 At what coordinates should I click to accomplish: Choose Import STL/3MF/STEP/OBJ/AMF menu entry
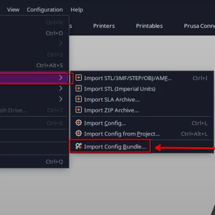tap(141, 78)
